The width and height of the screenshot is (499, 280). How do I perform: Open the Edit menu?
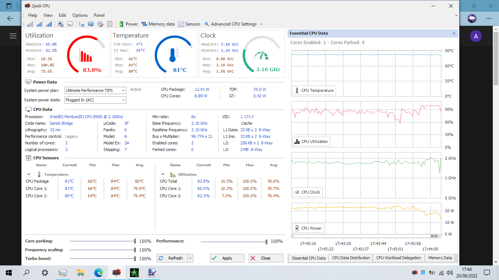point(62,15)
